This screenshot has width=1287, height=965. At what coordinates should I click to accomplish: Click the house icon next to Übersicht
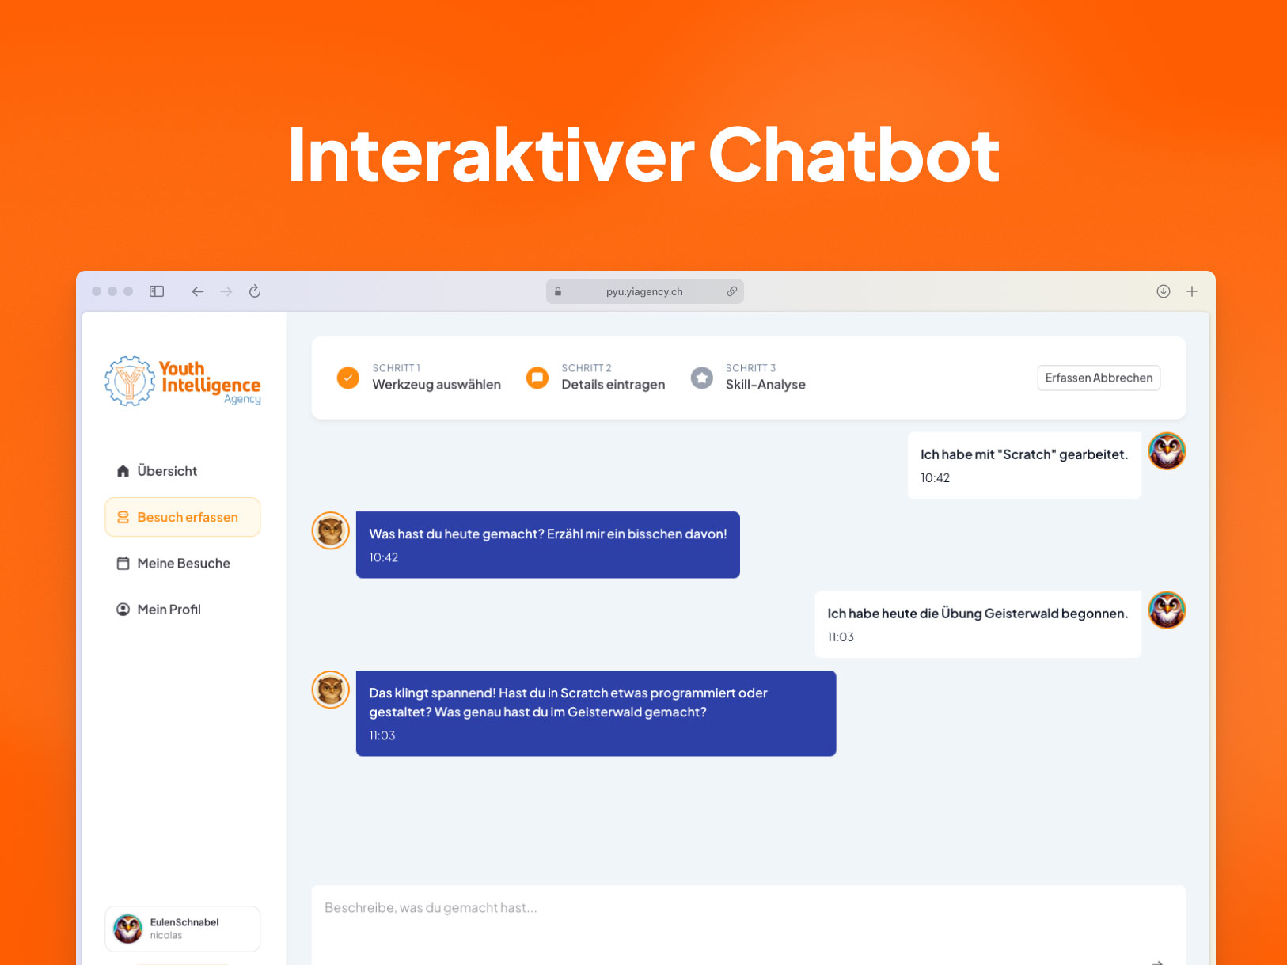click(123, 471)
